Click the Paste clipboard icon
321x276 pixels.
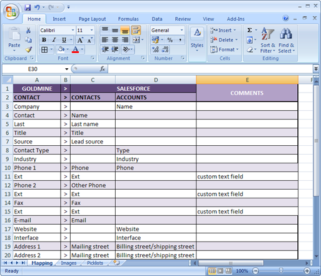click(14, 34)
